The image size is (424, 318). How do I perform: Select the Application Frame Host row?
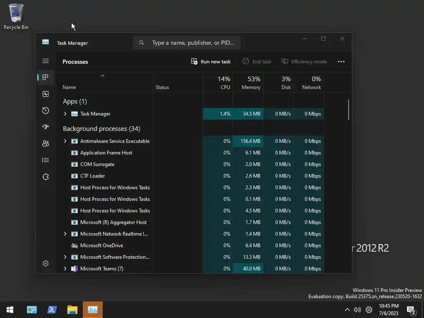(x=190, y=153)
